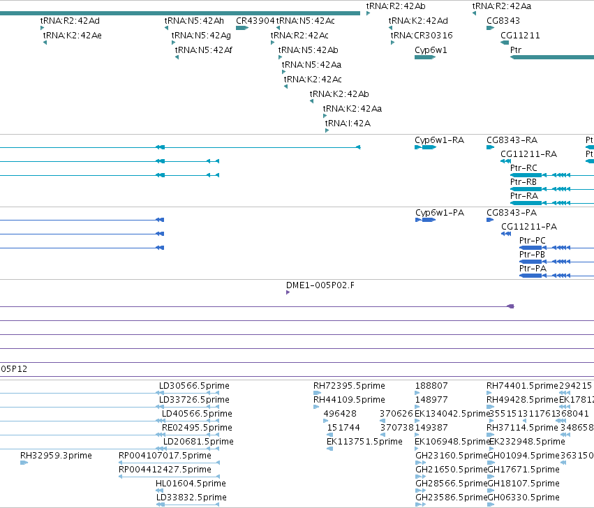Select the Ptr-RA transcript label
This screenshot has height=508, width=594.
click(524, 196)
